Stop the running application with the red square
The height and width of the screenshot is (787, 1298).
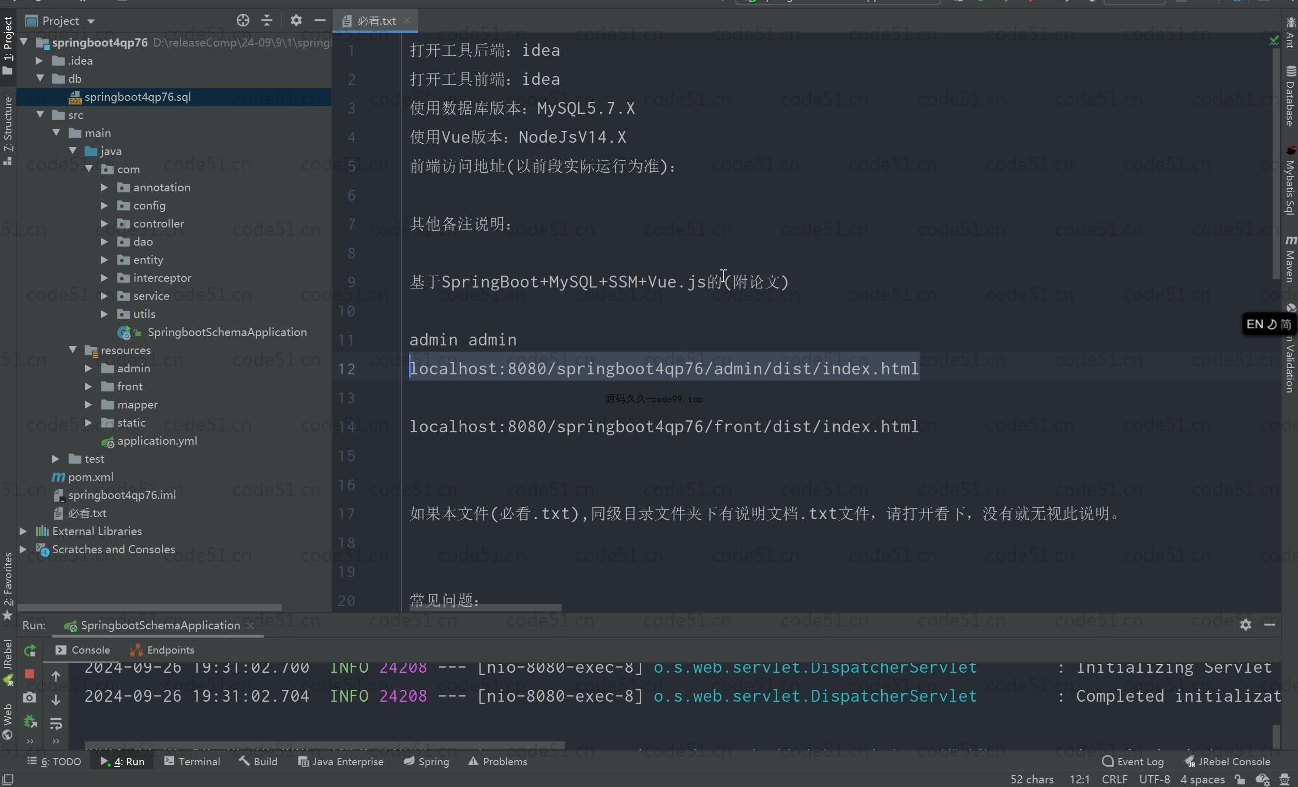[29, 674]
